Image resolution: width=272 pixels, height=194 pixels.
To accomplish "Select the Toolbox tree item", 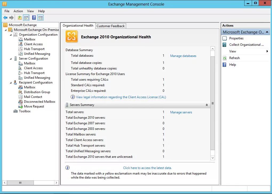I will pyautogui.click(x=25, y=111).
